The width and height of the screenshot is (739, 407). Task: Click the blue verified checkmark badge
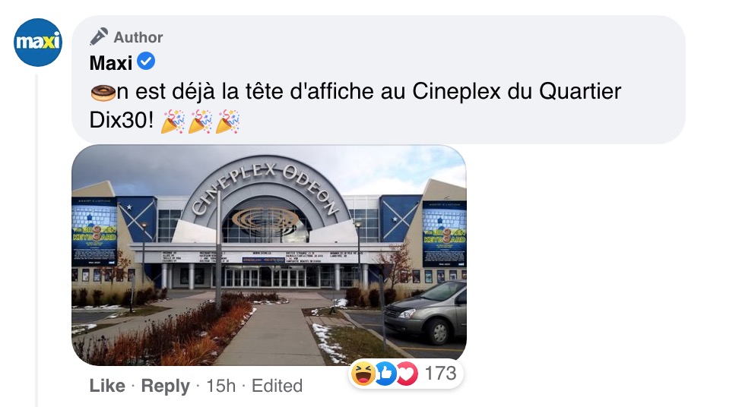146,62
